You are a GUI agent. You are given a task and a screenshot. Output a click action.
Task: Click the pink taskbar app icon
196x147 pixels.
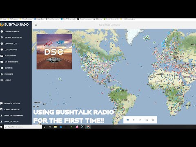click(x=77, y=127)
